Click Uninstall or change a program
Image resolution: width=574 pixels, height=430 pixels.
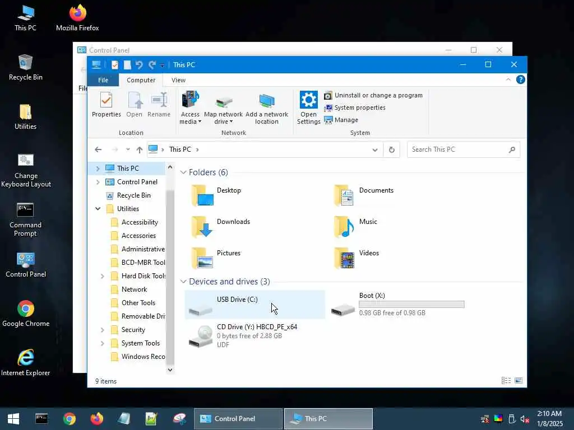tap(373, 95)
